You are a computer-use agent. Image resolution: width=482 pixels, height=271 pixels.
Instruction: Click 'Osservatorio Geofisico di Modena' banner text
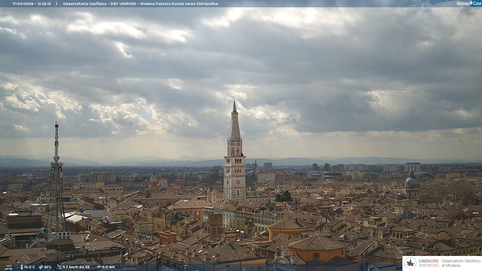click(461, 263)
